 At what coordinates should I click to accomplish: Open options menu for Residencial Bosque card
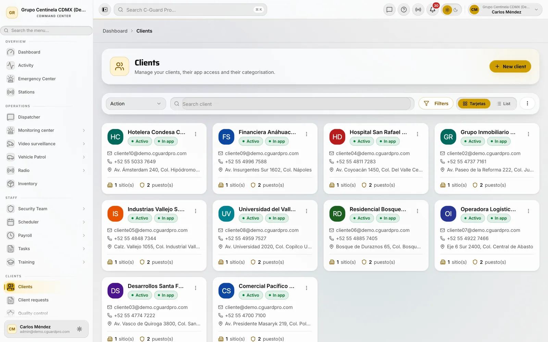click(418, 211)
